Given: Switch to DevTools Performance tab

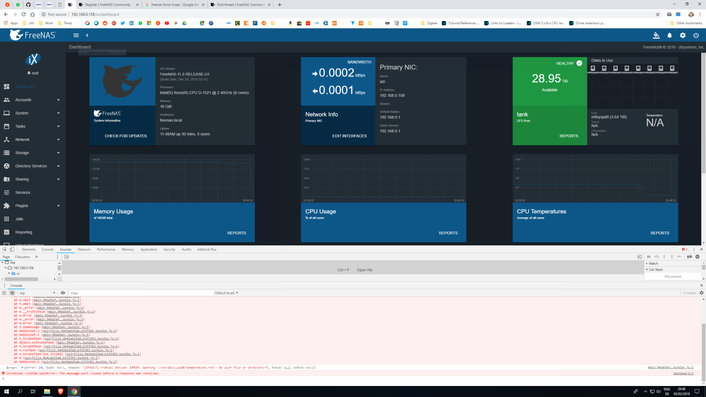Looking at the screenshot, I should [106, 250].
